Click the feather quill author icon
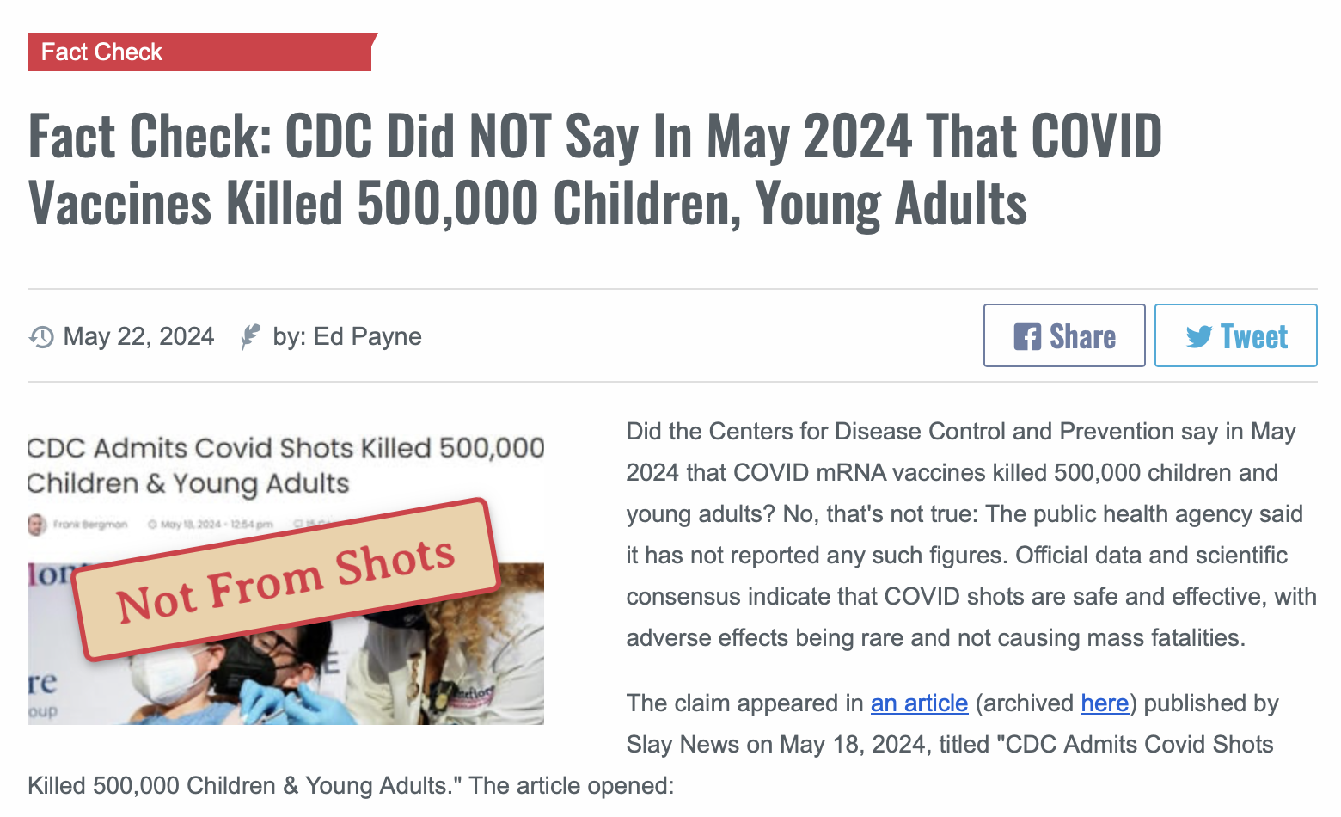The height and width of the screenshot is (817, 1341). (x=250, y=336)
